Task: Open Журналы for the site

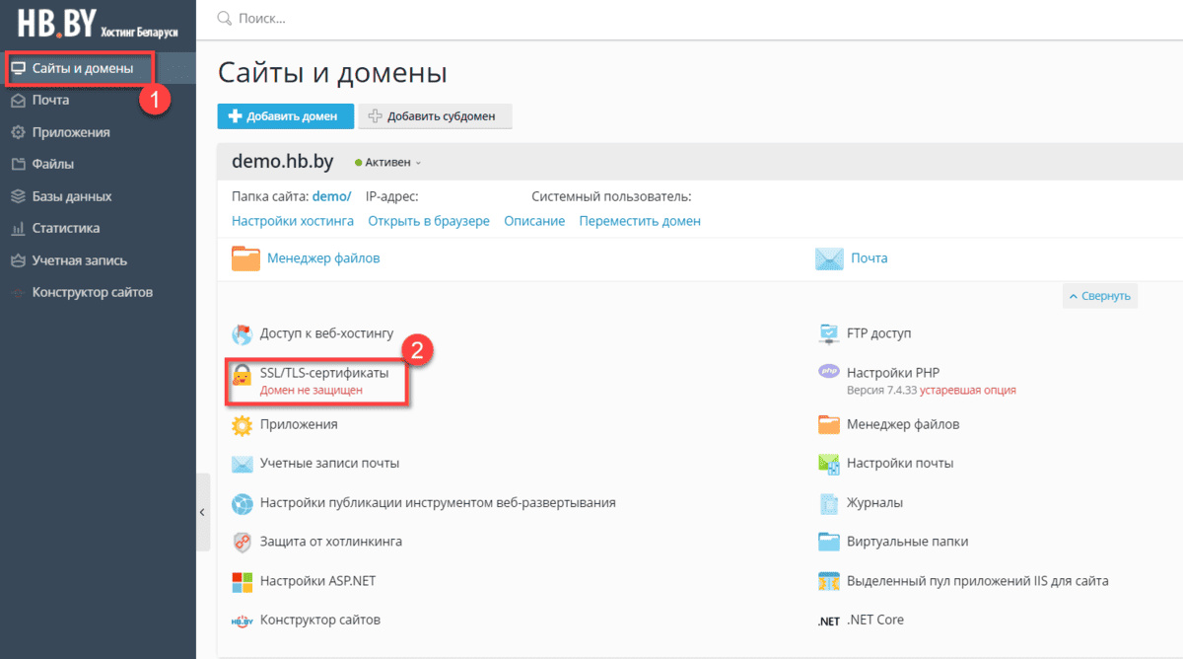Action: (876, 502)
